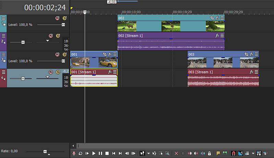Open Event Pan/Crop on clip 003
The image size is (274, 158).
click(x=246, y=54)
